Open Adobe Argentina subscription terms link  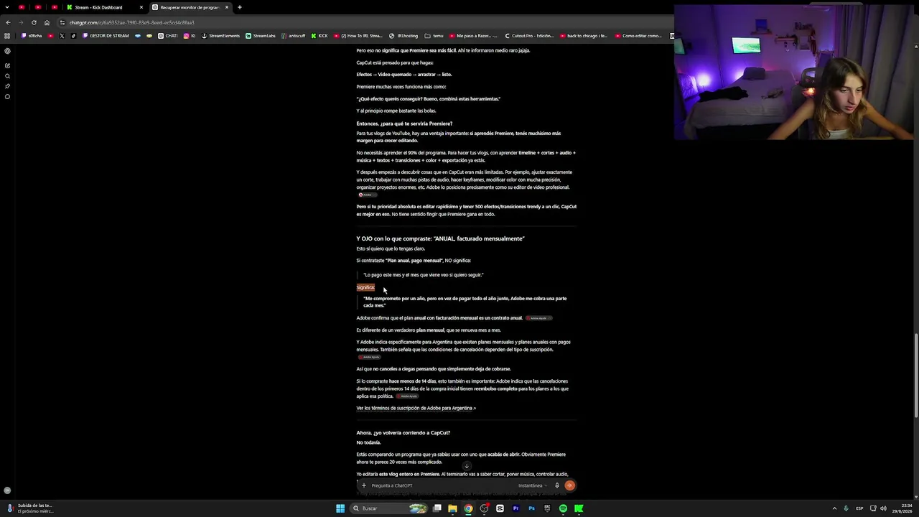point(416,409)
